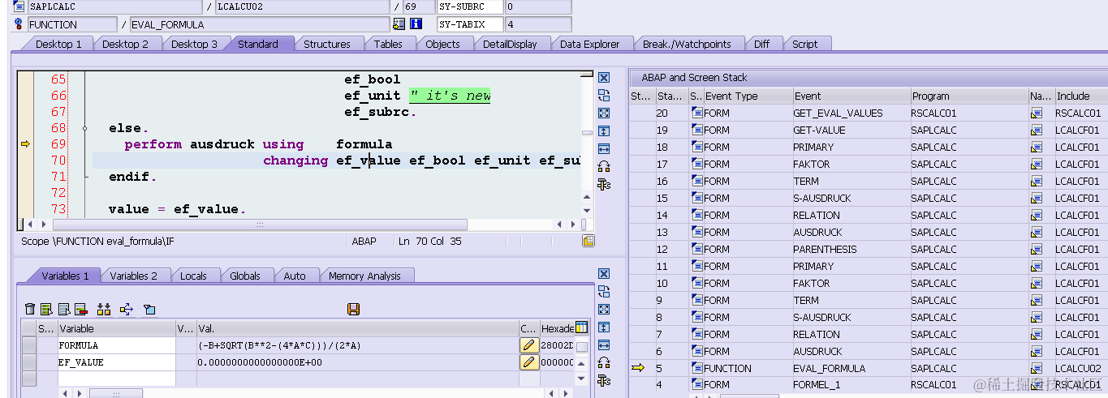Image resolution: width=1108 pixels, height=398 pixels.
Task: Open the Tables tab
Action: coord(388,44)
